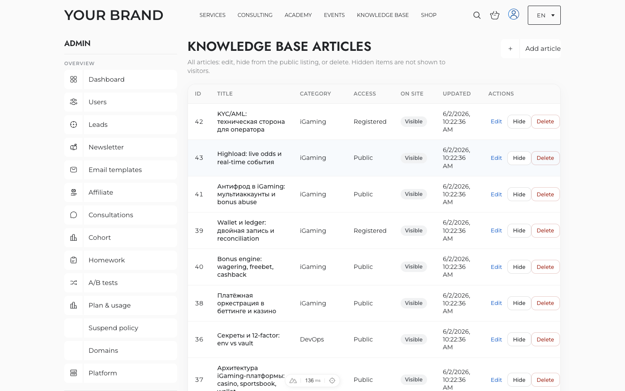The width and height of the screenshot is (625, 391).
Task: Open the search icon in header
Action: point(477,15)
